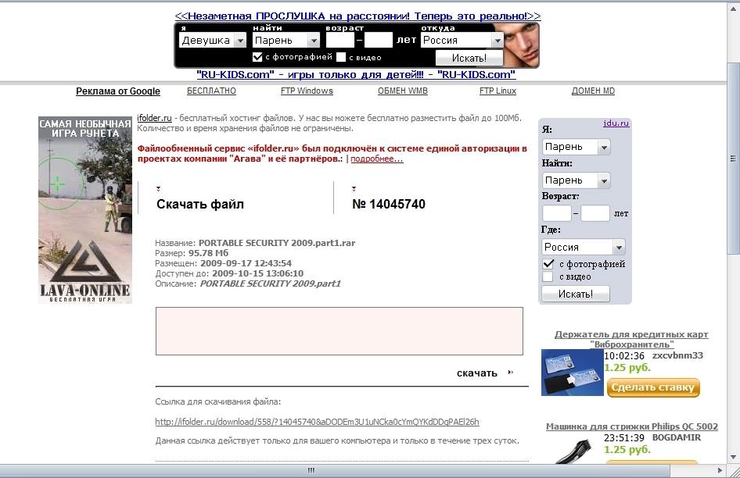
Task: Click the small arrow icon above Скачать файл
Action: pos(159,188)
